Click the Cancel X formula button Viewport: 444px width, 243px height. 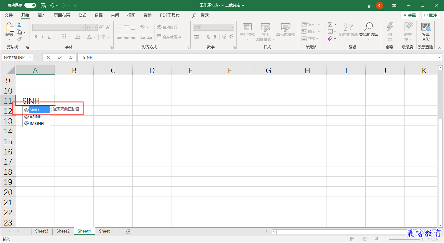pyautogui.click(x=48, y=58)
